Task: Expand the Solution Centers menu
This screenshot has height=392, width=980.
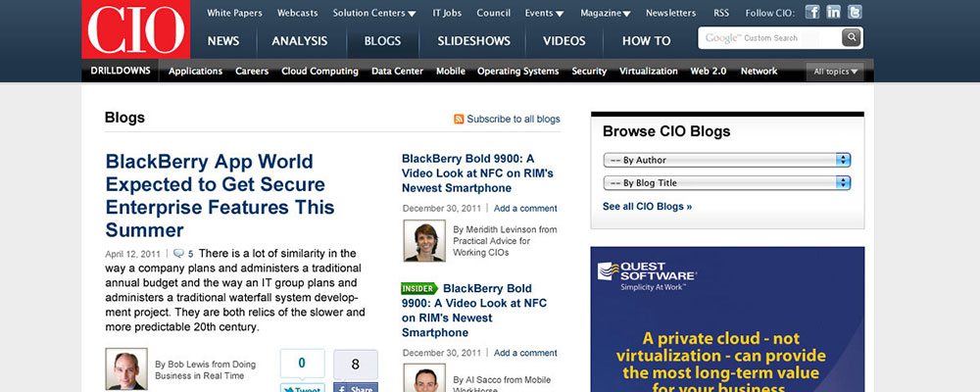Action: pos(374,13)
